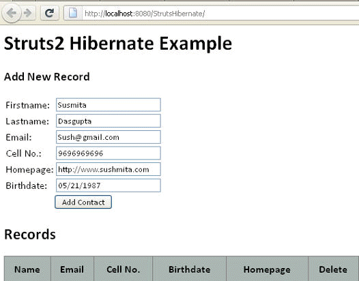
Task: Click the Delete column header
Action: pyautogui.click(x=333, y=269)
